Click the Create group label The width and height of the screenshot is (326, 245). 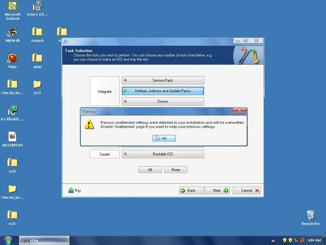click(x=104, y=154)
